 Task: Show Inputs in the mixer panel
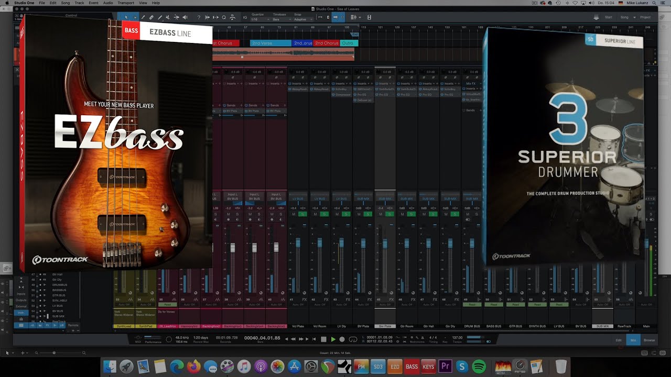[21, 294]
